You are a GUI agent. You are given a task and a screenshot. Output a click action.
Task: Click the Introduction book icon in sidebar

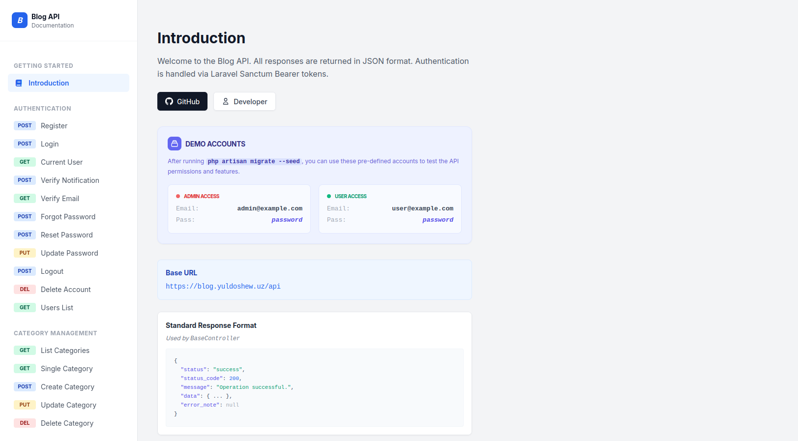coord(19,83)
